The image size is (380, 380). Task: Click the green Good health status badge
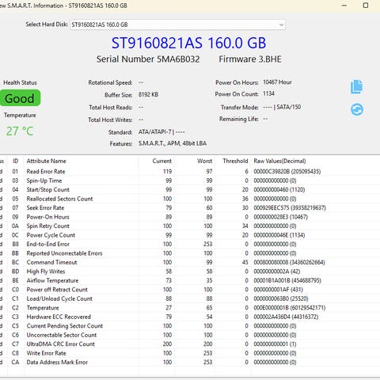click(20, 98)
